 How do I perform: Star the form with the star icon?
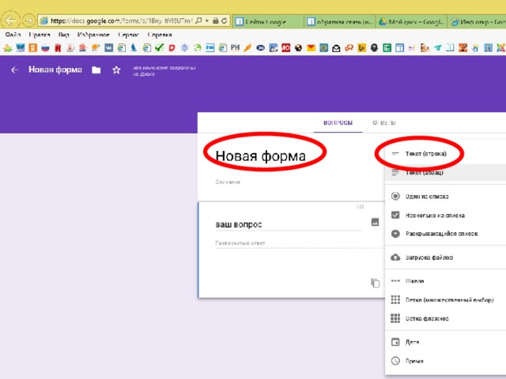(x=116, y=70)
